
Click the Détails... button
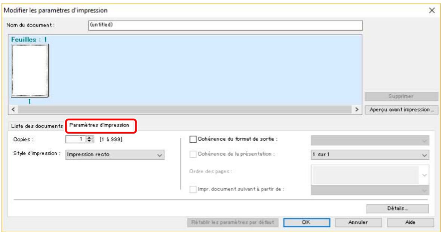397,208
